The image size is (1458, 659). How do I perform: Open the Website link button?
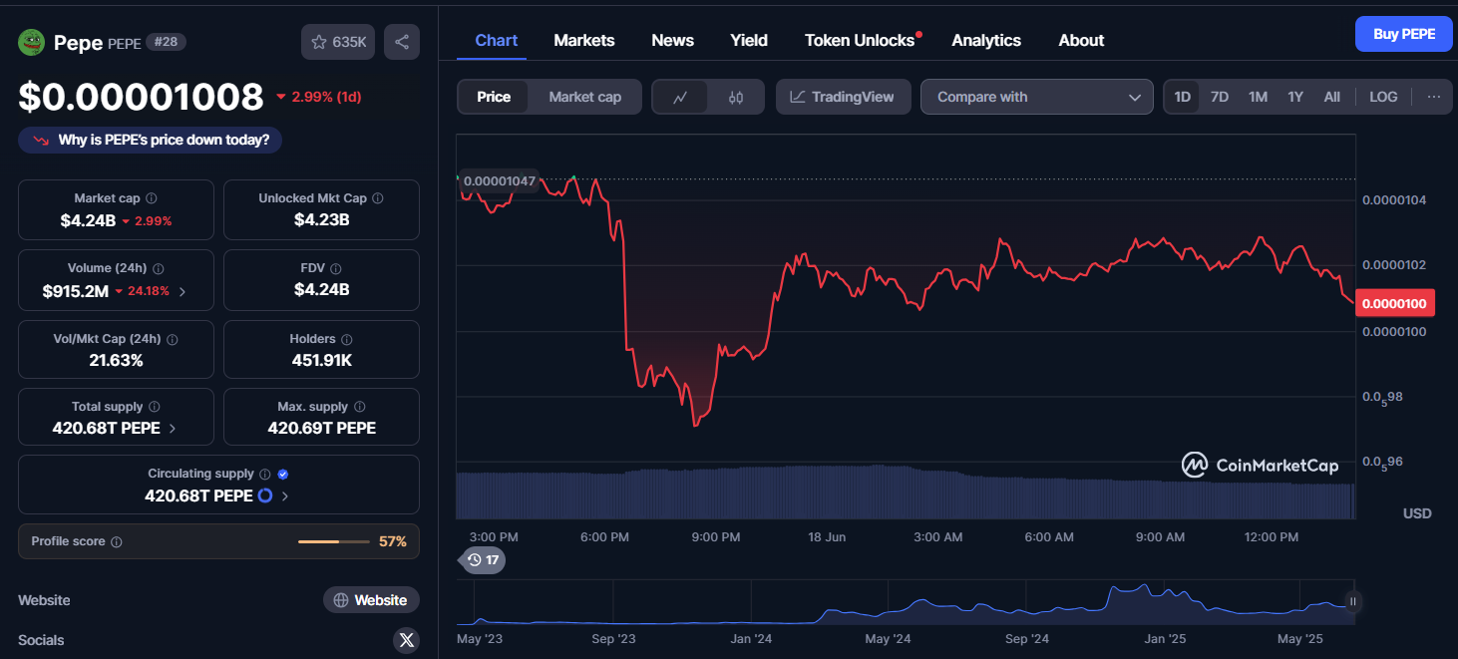(371, 600)
